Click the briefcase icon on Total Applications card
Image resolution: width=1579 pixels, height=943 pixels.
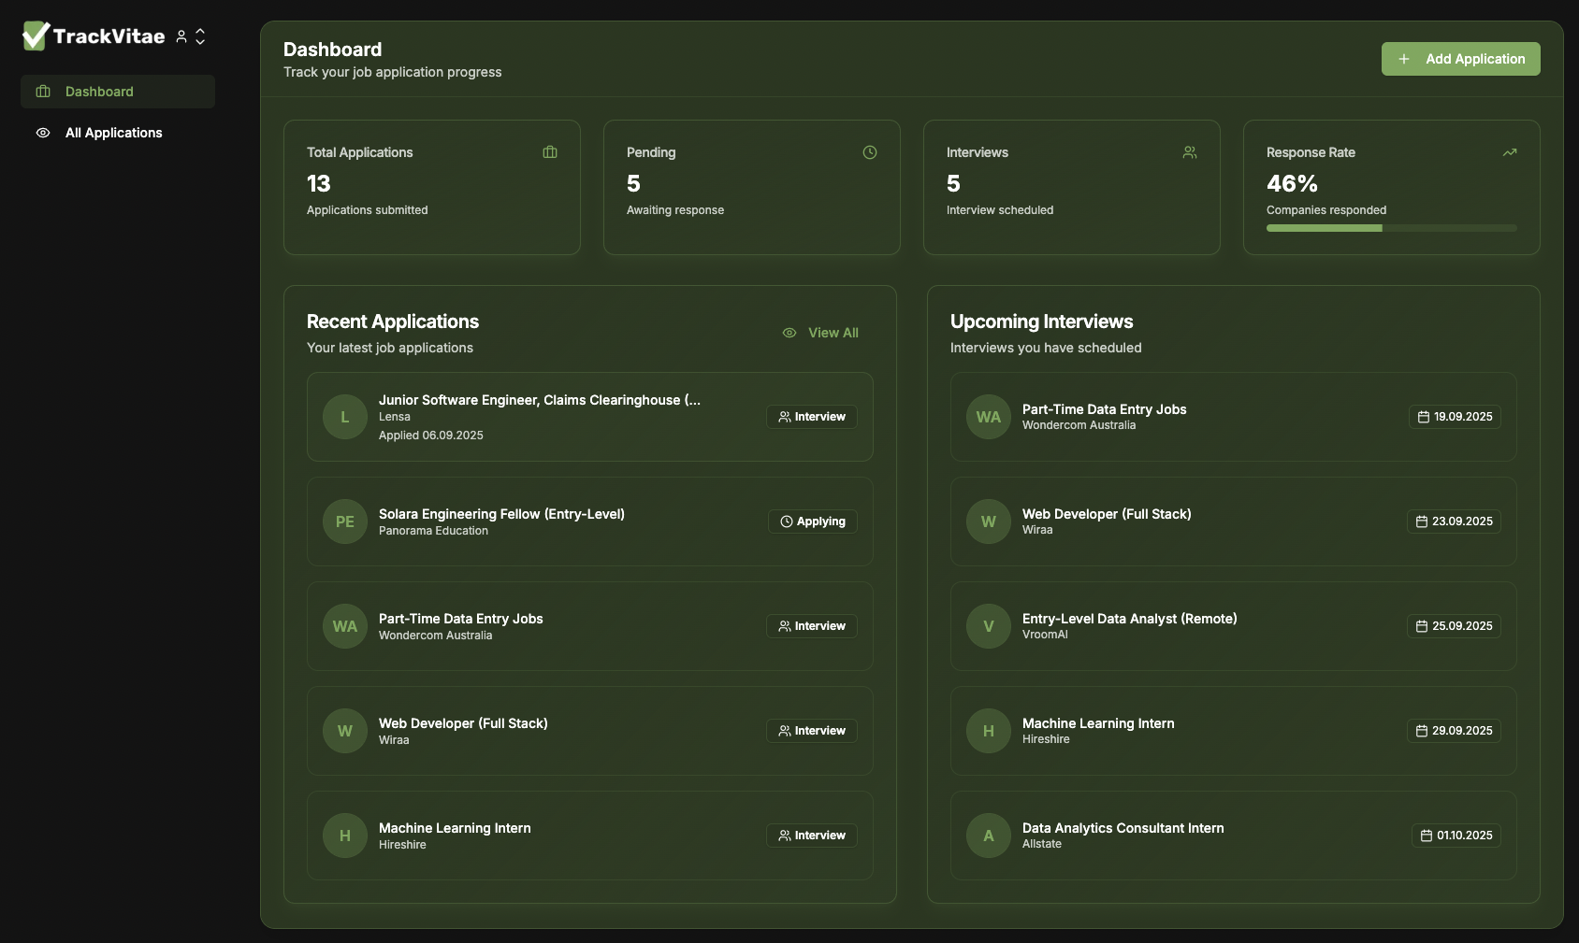550,152
